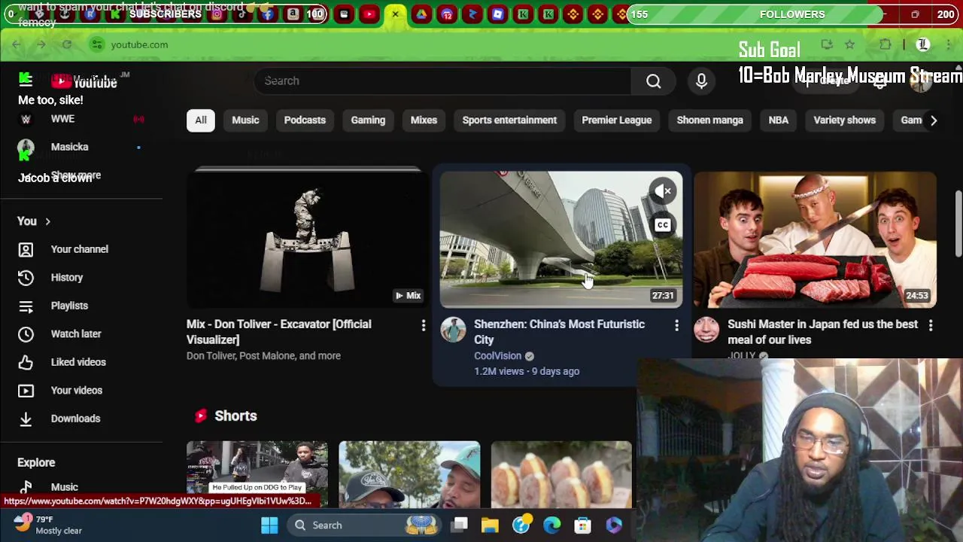Click the YouTube search input field
The height and width of the screenshot is (542, 963).
442,81
